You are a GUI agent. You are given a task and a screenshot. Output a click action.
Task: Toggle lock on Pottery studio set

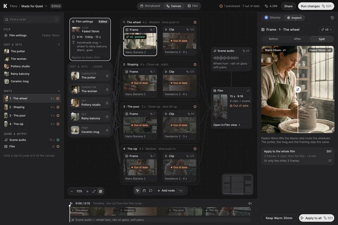[107, 103]
